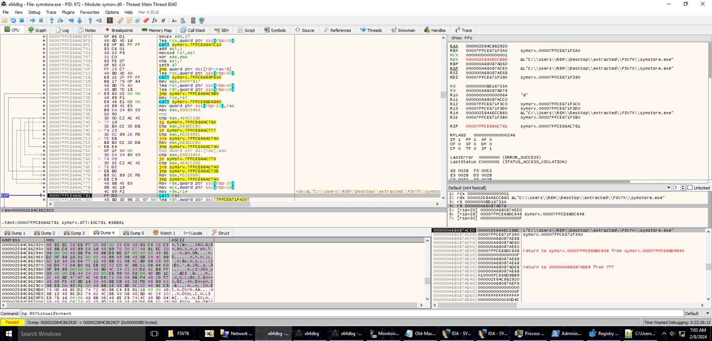Switch to the Snowman tab

(402, 30)
